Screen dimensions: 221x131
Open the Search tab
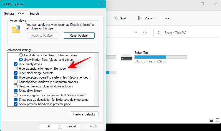pyautogui.click(x=34, y=14)
